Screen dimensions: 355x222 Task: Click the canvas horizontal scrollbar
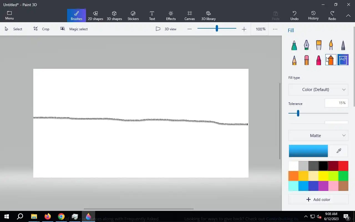(139, 209)
